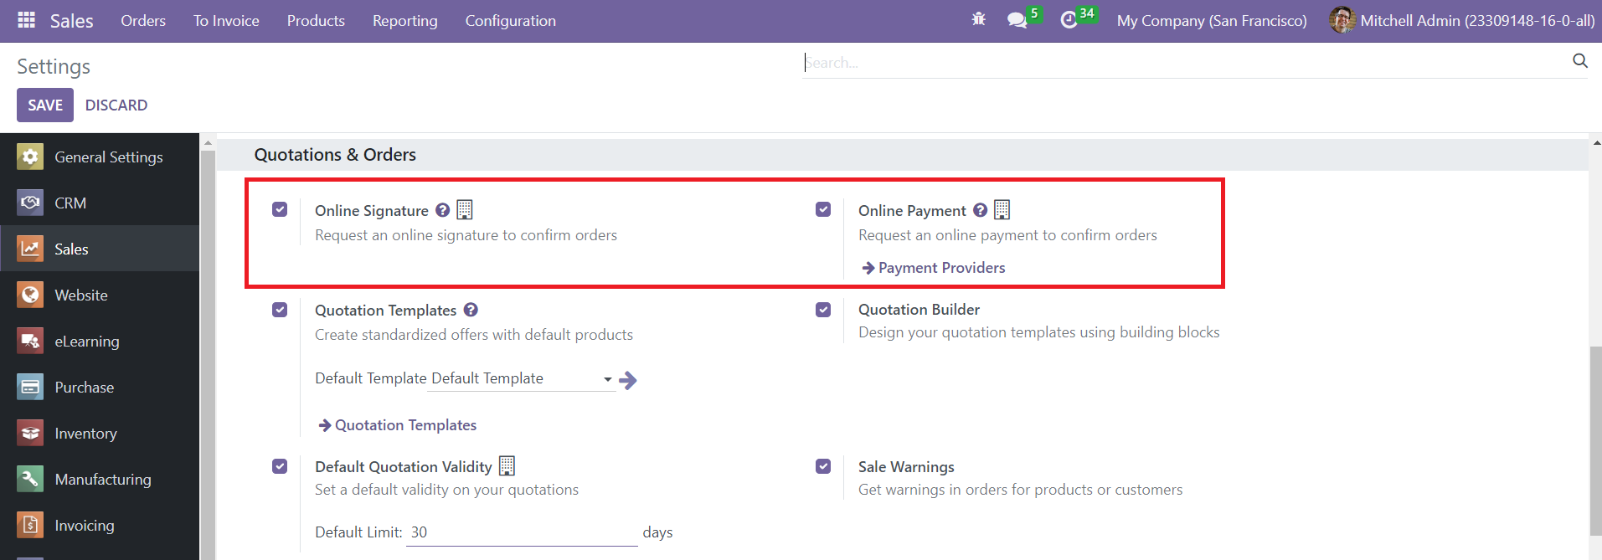Open the Mitchell Admin user menu
Image resolution: width=1602 pixels, height=560 pixels.
[1462, 21]
